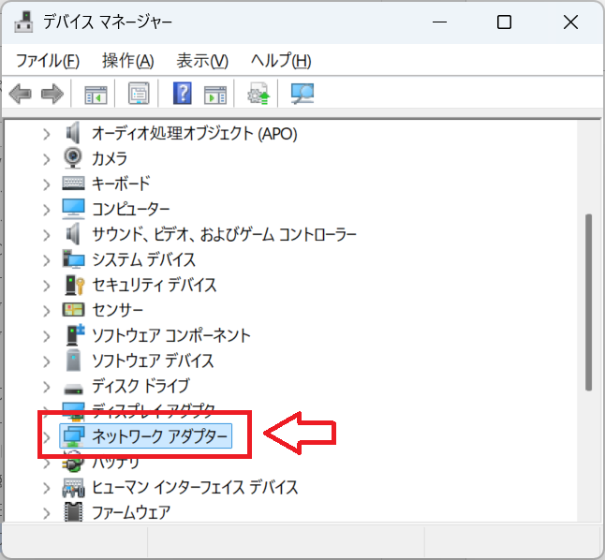Click the key icon beside セキュリティ デバイス
605x560 pixels.
pyautogui.click(x=75, y=285)
